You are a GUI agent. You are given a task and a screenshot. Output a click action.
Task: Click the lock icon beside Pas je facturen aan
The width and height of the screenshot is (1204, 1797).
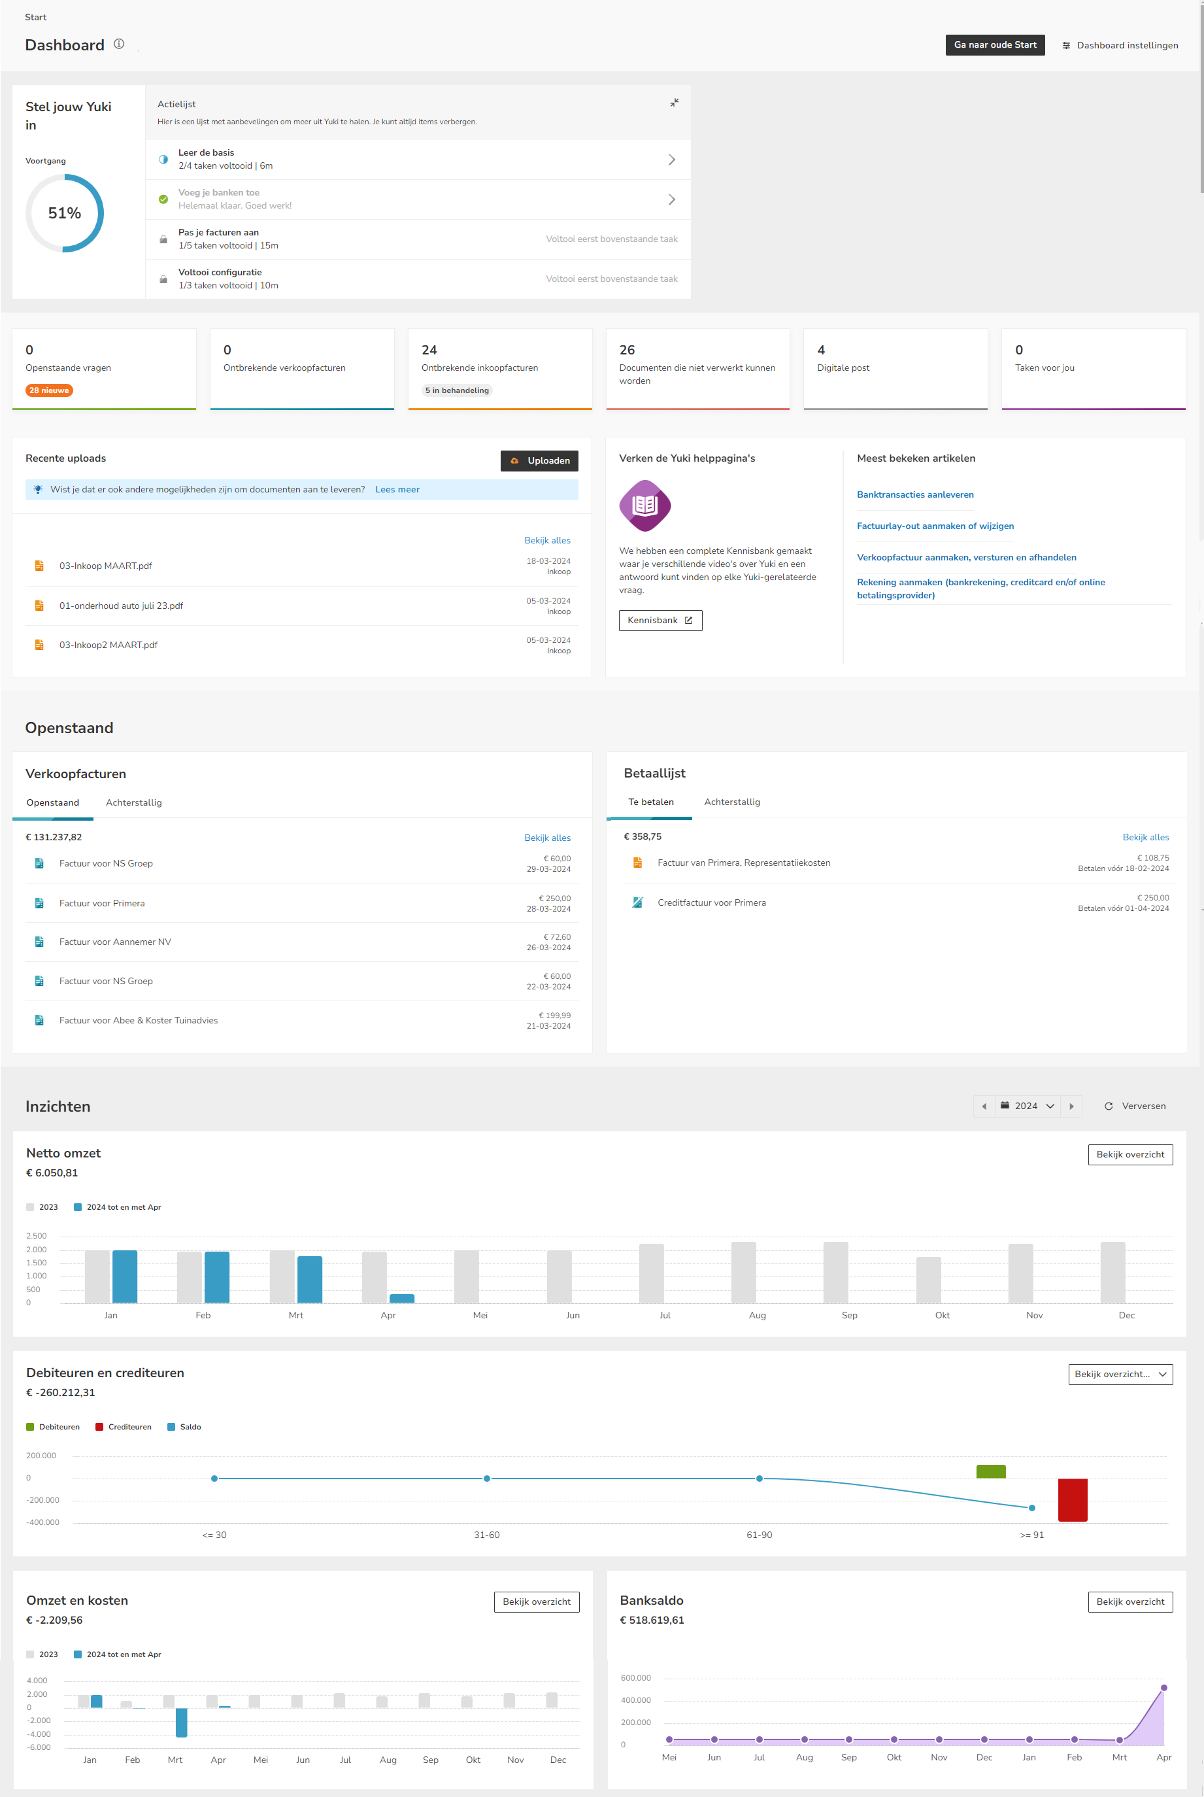point(163,240)
